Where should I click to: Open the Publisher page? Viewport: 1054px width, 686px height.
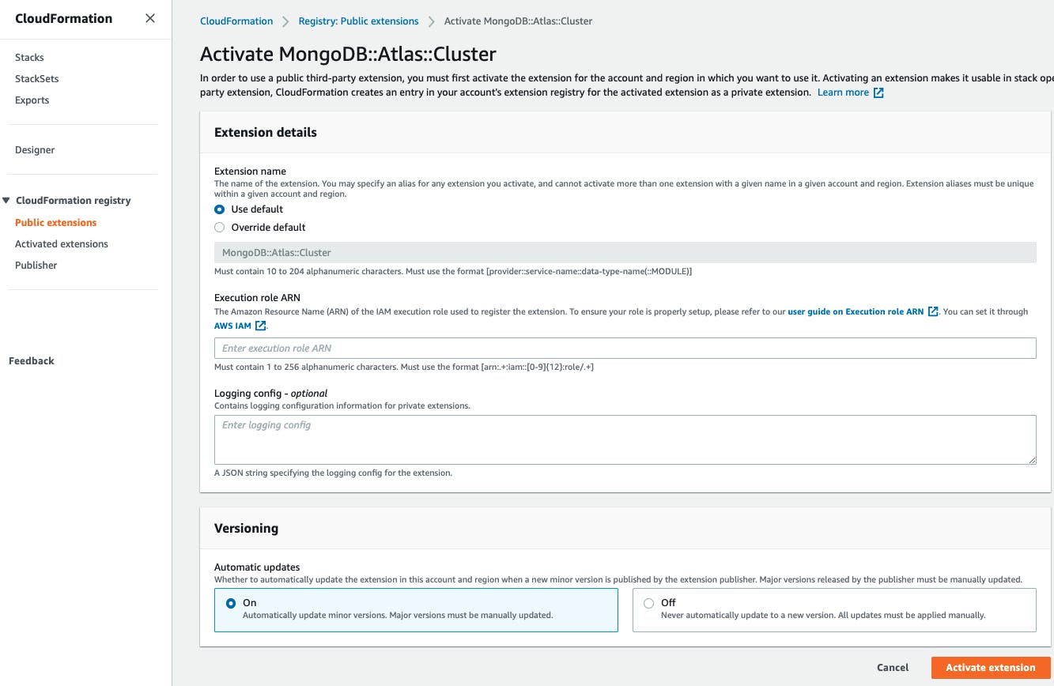coord(36,265)
